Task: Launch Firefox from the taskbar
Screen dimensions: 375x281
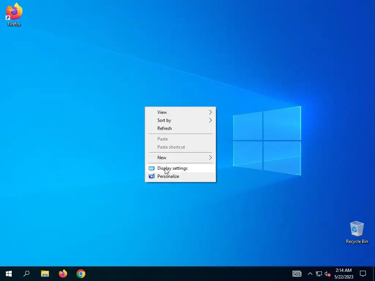Action: tap(63, 274)
